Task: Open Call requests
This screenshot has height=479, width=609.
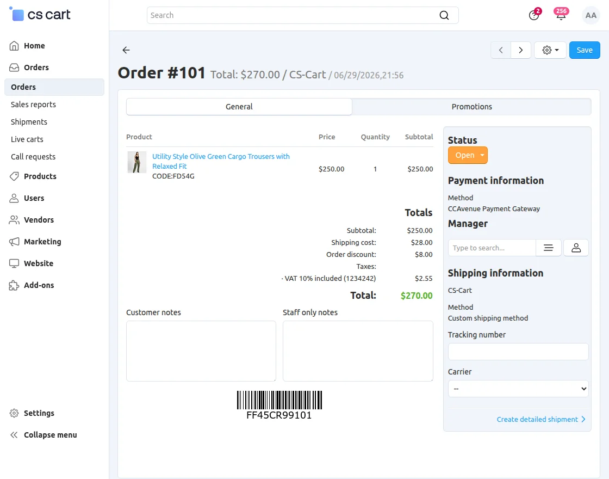Action: 33,157
